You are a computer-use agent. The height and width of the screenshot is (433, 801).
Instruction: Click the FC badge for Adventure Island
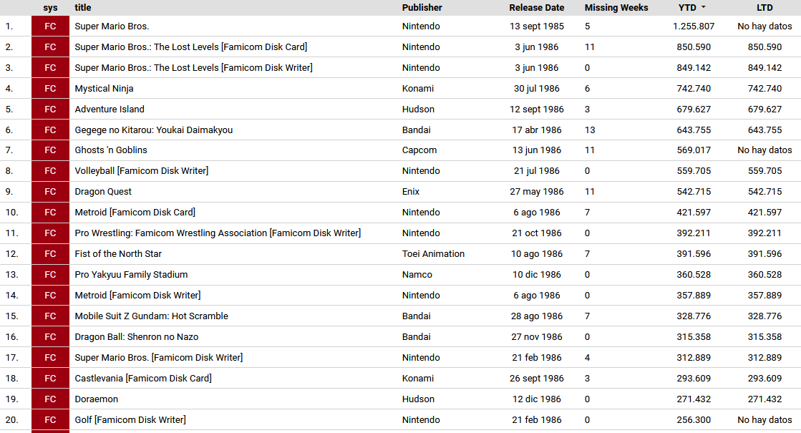[50, 109]
